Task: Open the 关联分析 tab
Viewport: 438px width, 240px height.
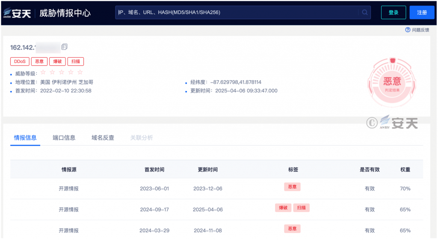Action: (142, 138)
